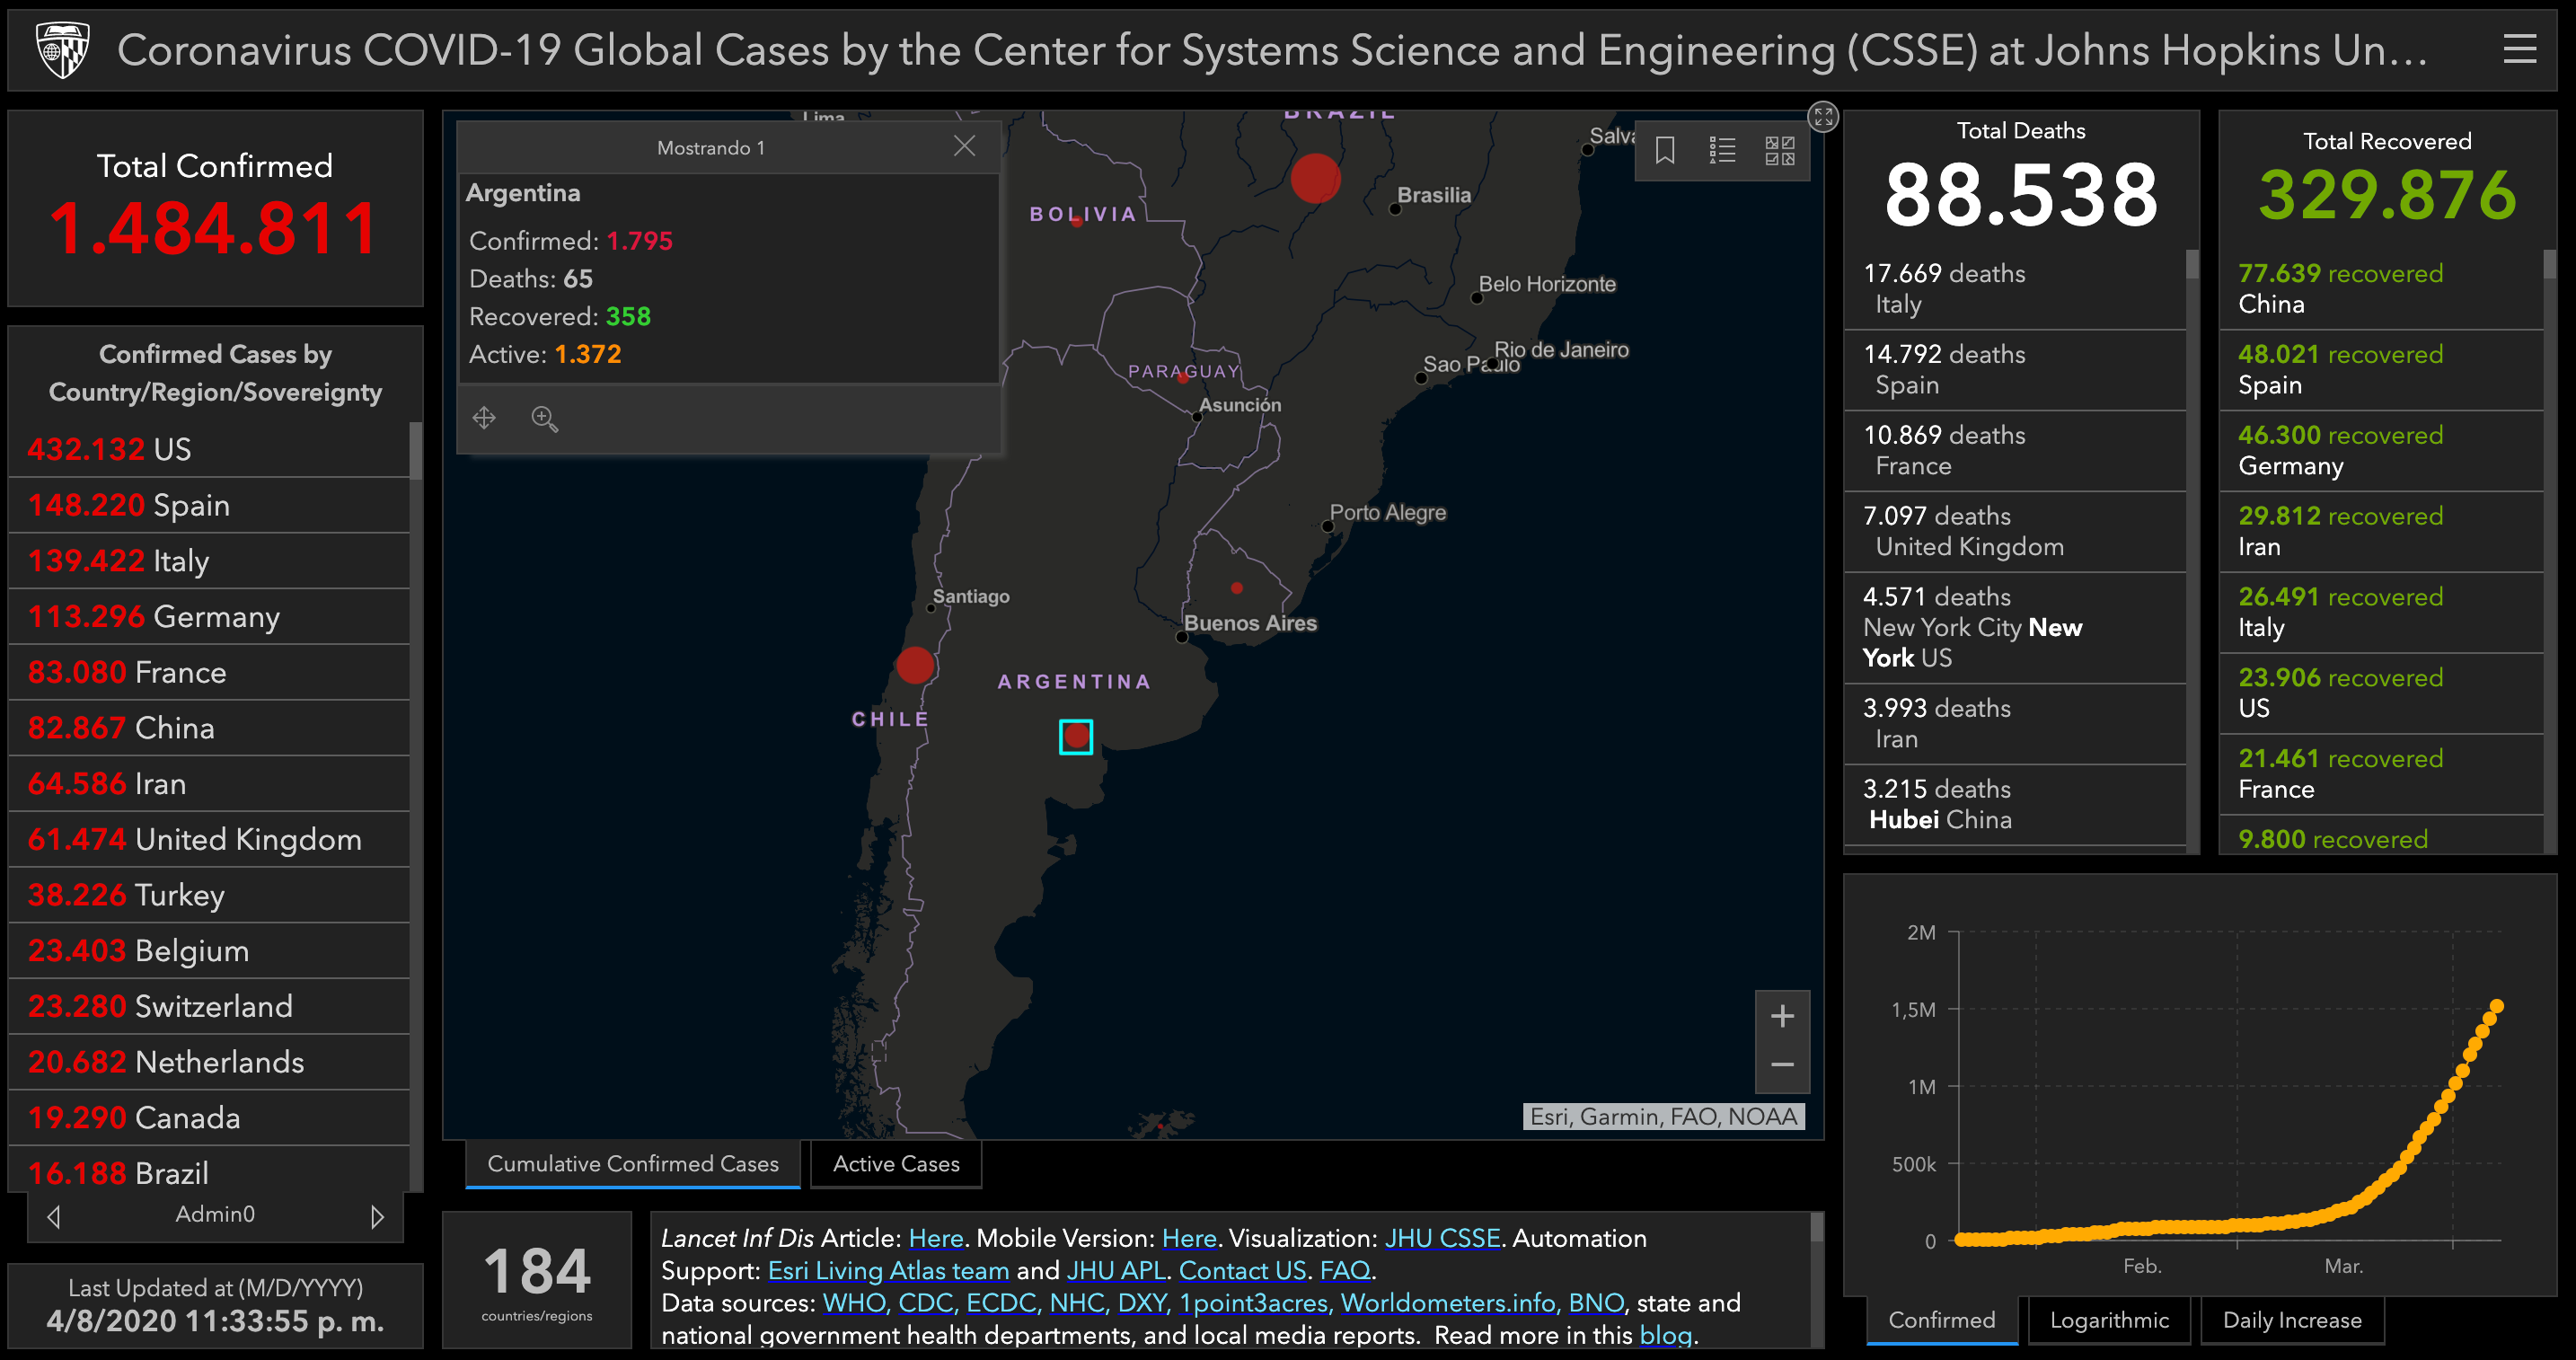This screenshot has width=2576, height=1360.
Task: Zoom out on the map
Action: pyautogui.click(x=1781, y=1065)
